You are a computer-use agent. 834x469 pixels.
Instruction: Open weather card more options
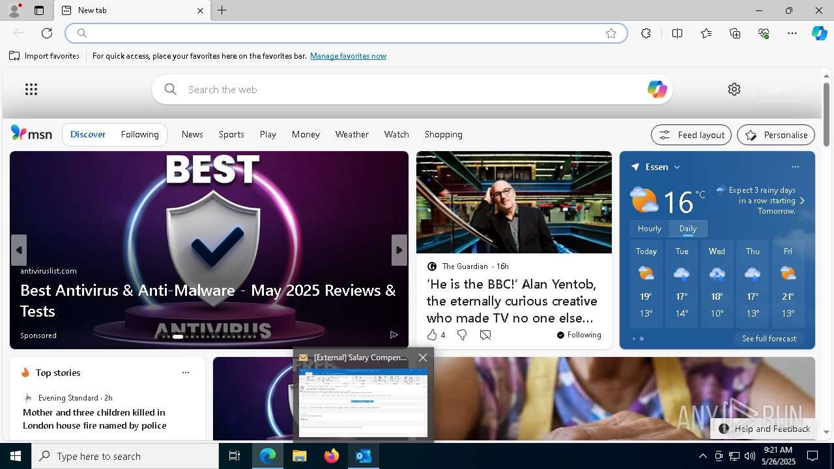pyautogui.click(x=796, y=167)
